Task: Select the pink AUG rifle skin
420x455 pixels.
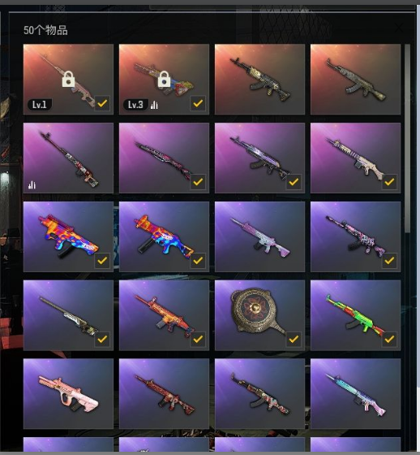Action: coord(68,393)
